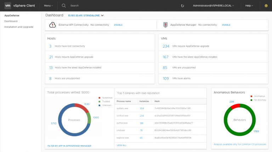272x152 pixels.
Task: Select the python.exe process row
Action: click(160, 123)
